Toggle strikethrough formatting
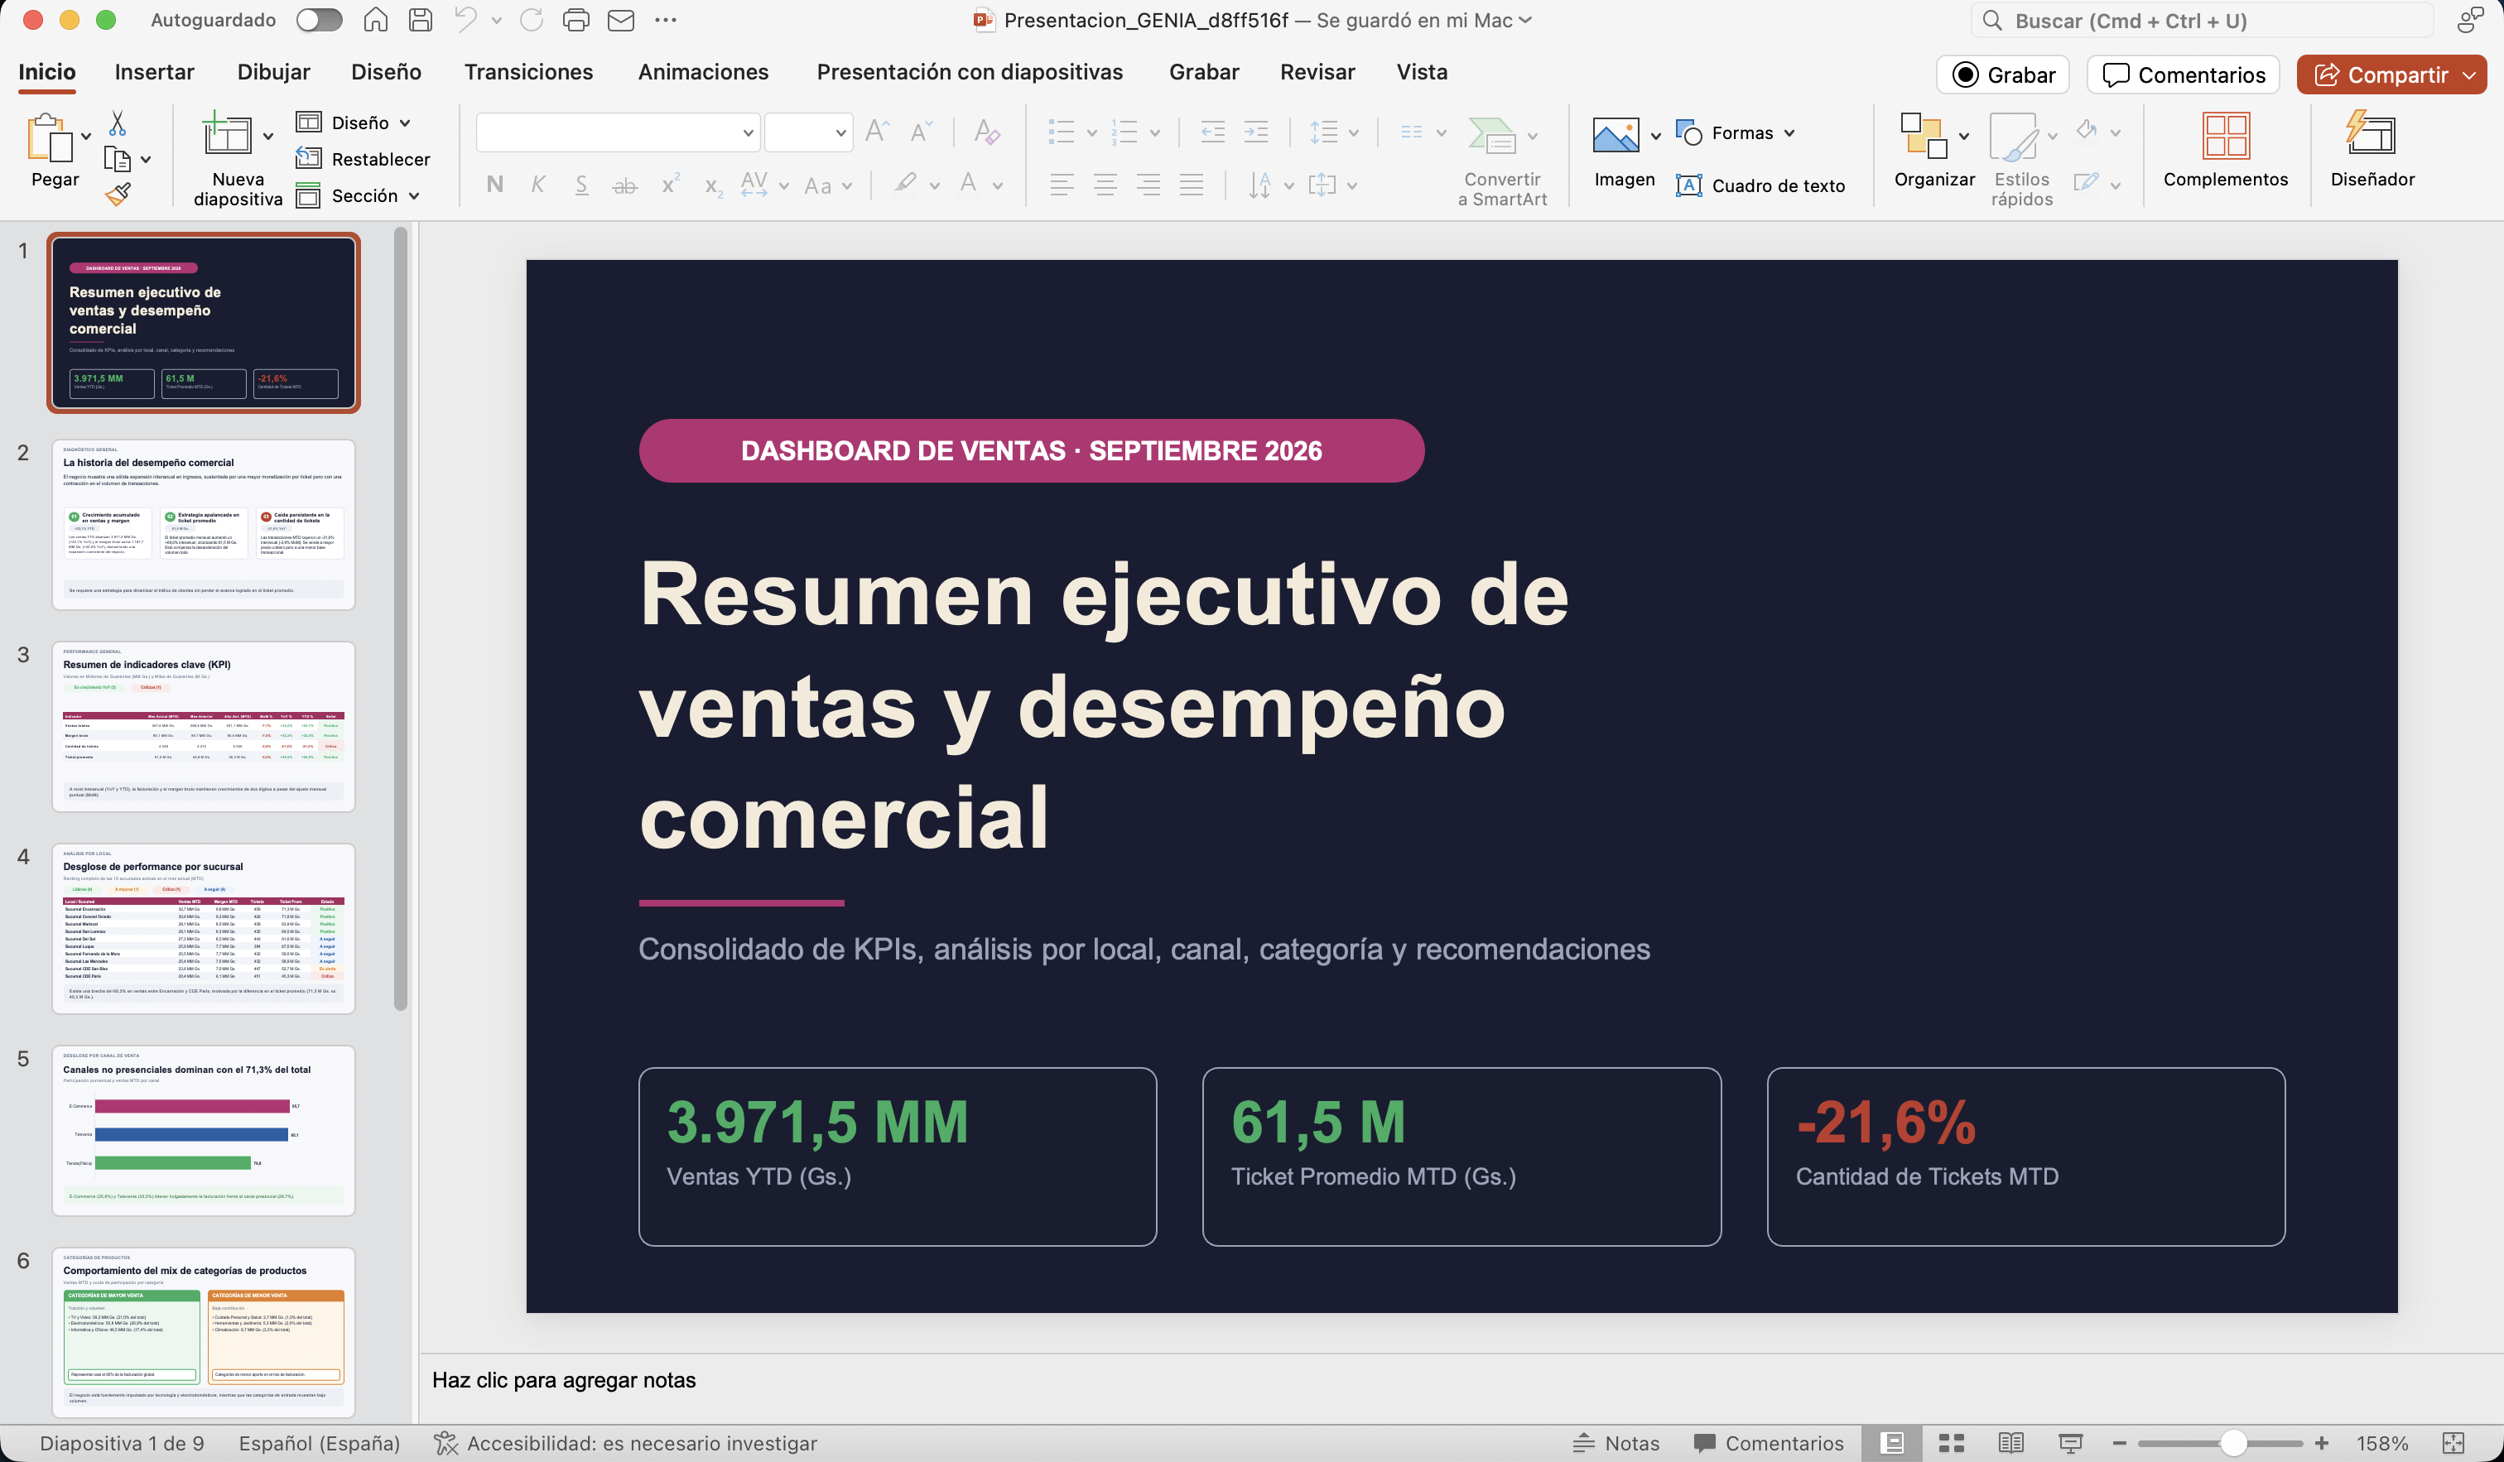The width and height of the screenshot is (2504, 1462). point(624,185)
